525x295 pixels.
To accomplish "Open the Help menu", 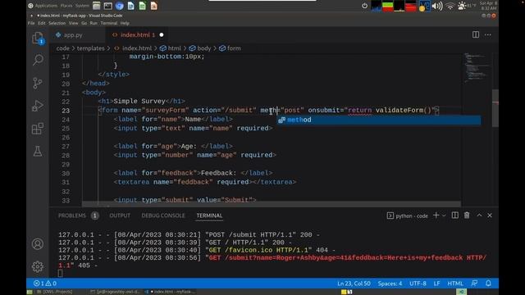I will 125,23.
